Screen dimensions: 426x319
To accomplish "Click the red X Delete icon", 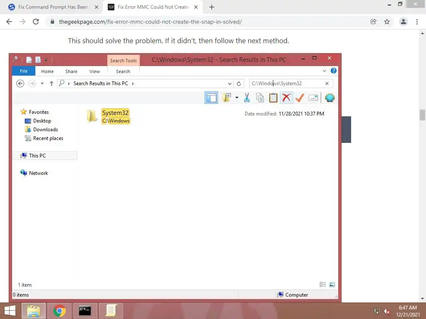I will click(286, 98).
